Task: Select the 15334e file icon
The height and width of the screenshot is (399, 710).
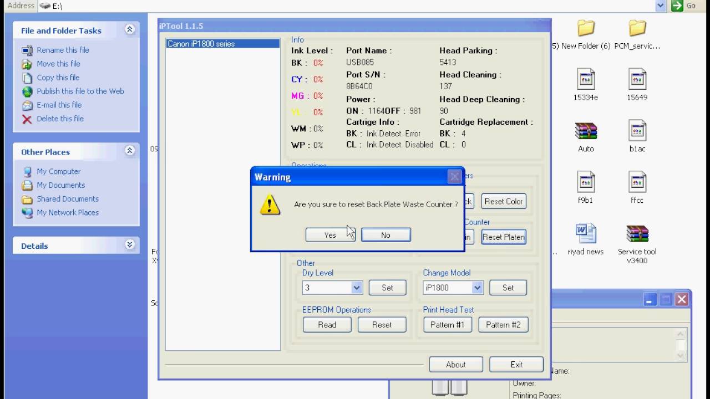Action: [x=586, y=79]
